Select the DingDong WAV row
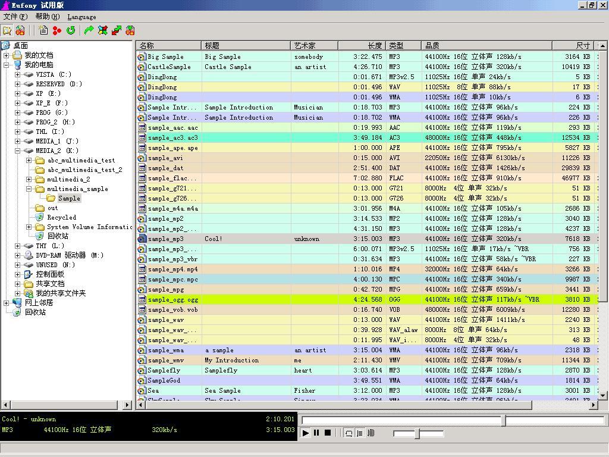This screenshot has width=609, height=457. [x=368, y=87]
